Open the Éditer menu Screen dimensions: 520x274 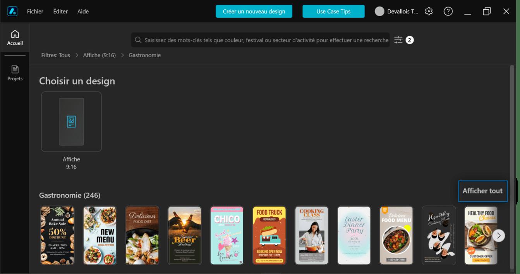[x=60, y=11]
